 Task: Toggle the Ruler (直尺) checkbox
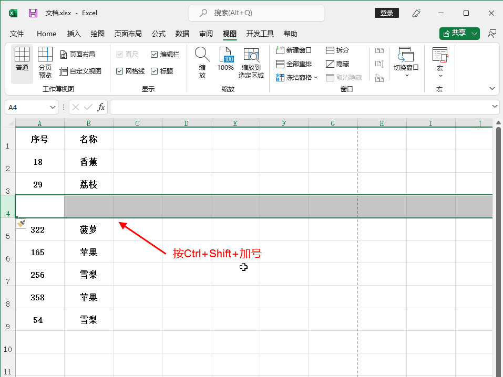[x=119, y=55]
